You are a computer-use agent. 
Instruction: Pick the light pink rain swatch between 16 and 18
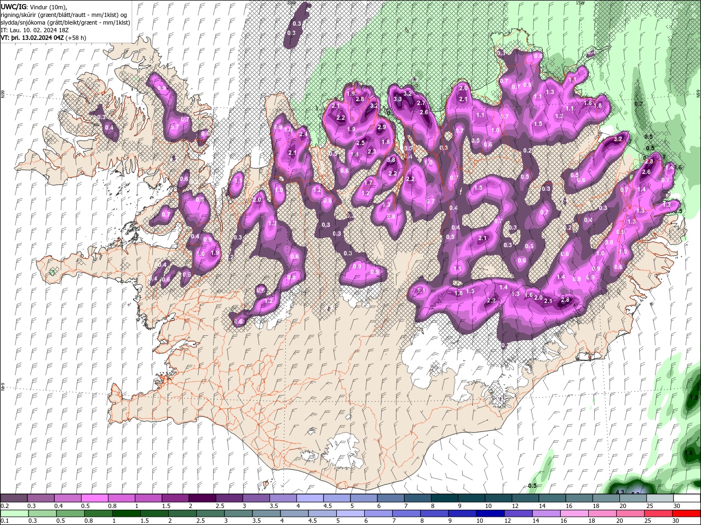tap(573, 514)
